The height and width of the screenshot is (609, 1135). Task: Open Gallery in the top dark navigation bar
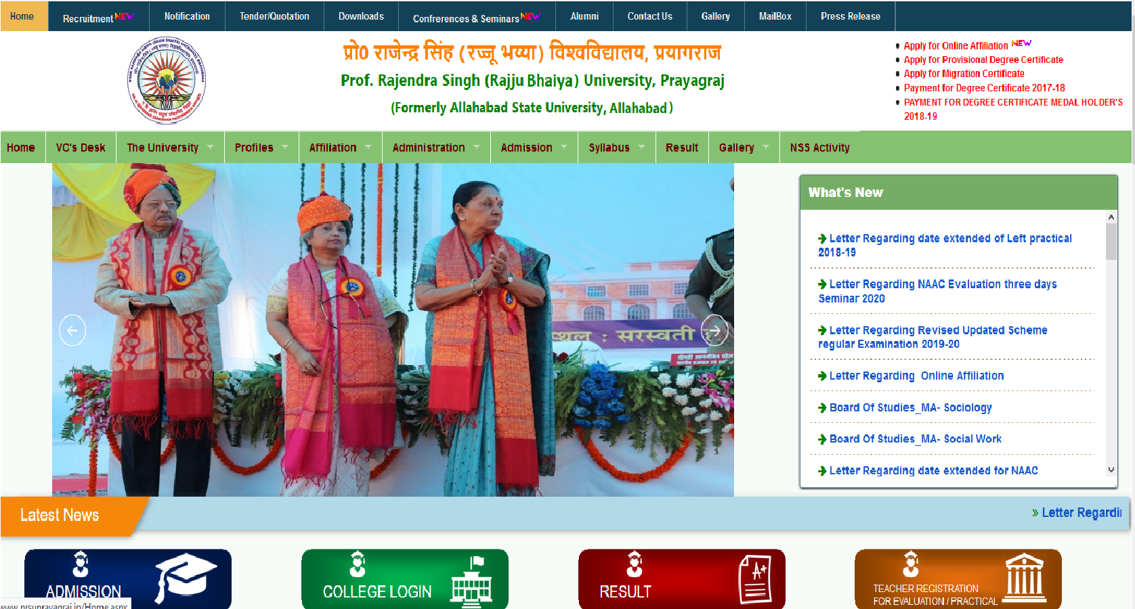pyautogui.click(x=716, y=16)
